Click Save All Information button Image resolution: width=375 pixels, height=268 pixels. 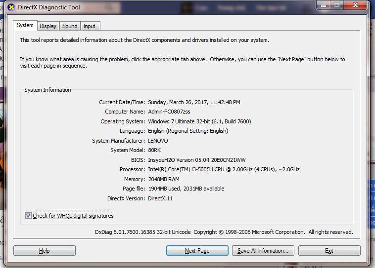(263, 251)
